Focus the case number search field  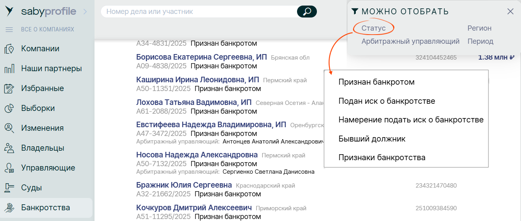pyautogui.click(x=199, y=12)
